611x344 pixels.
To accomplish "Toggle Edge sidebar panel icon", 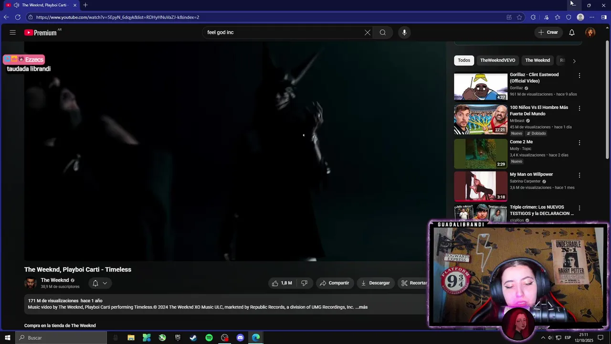I will 604,17.
